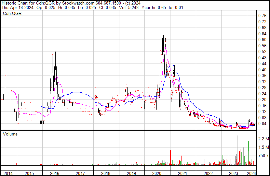Image resolution: width=270 pixels, height=176 pixels.
Task: Click the 2020 year label on the timeline
Action: 157,173
